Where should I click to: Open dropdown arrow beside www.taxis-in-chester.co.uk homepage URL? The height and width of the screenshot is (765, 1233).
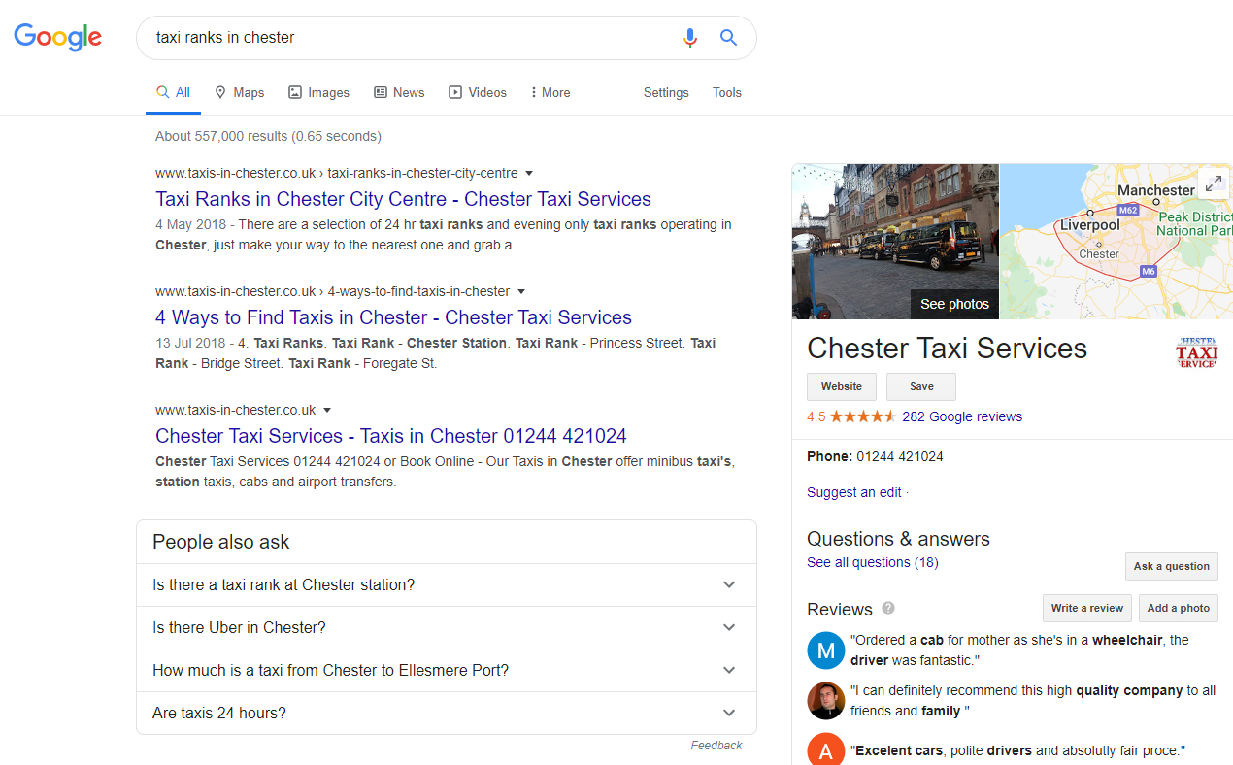click(327, 411)
